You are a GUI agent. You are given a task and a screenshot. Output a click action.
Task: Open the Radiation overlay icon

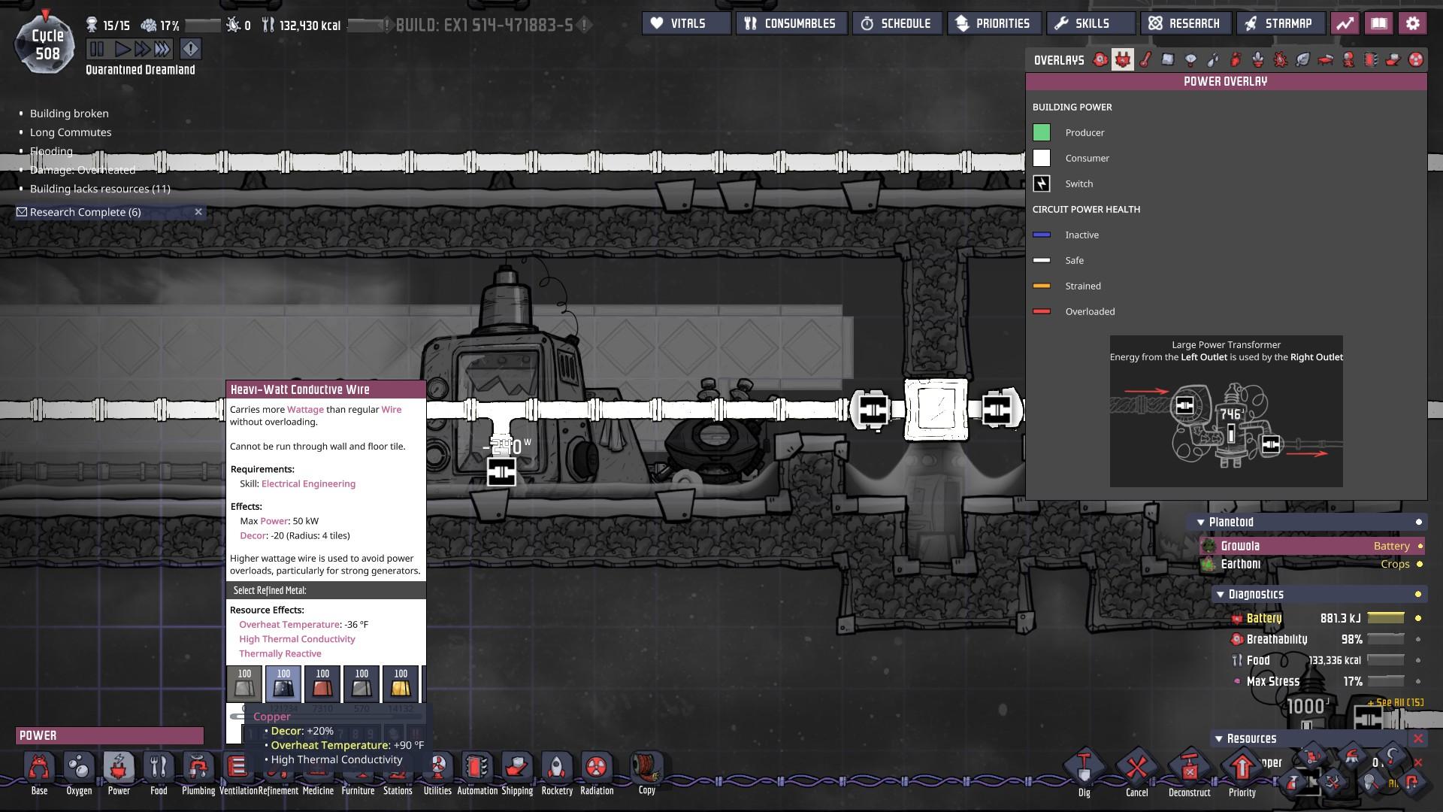pos(1416,60)
